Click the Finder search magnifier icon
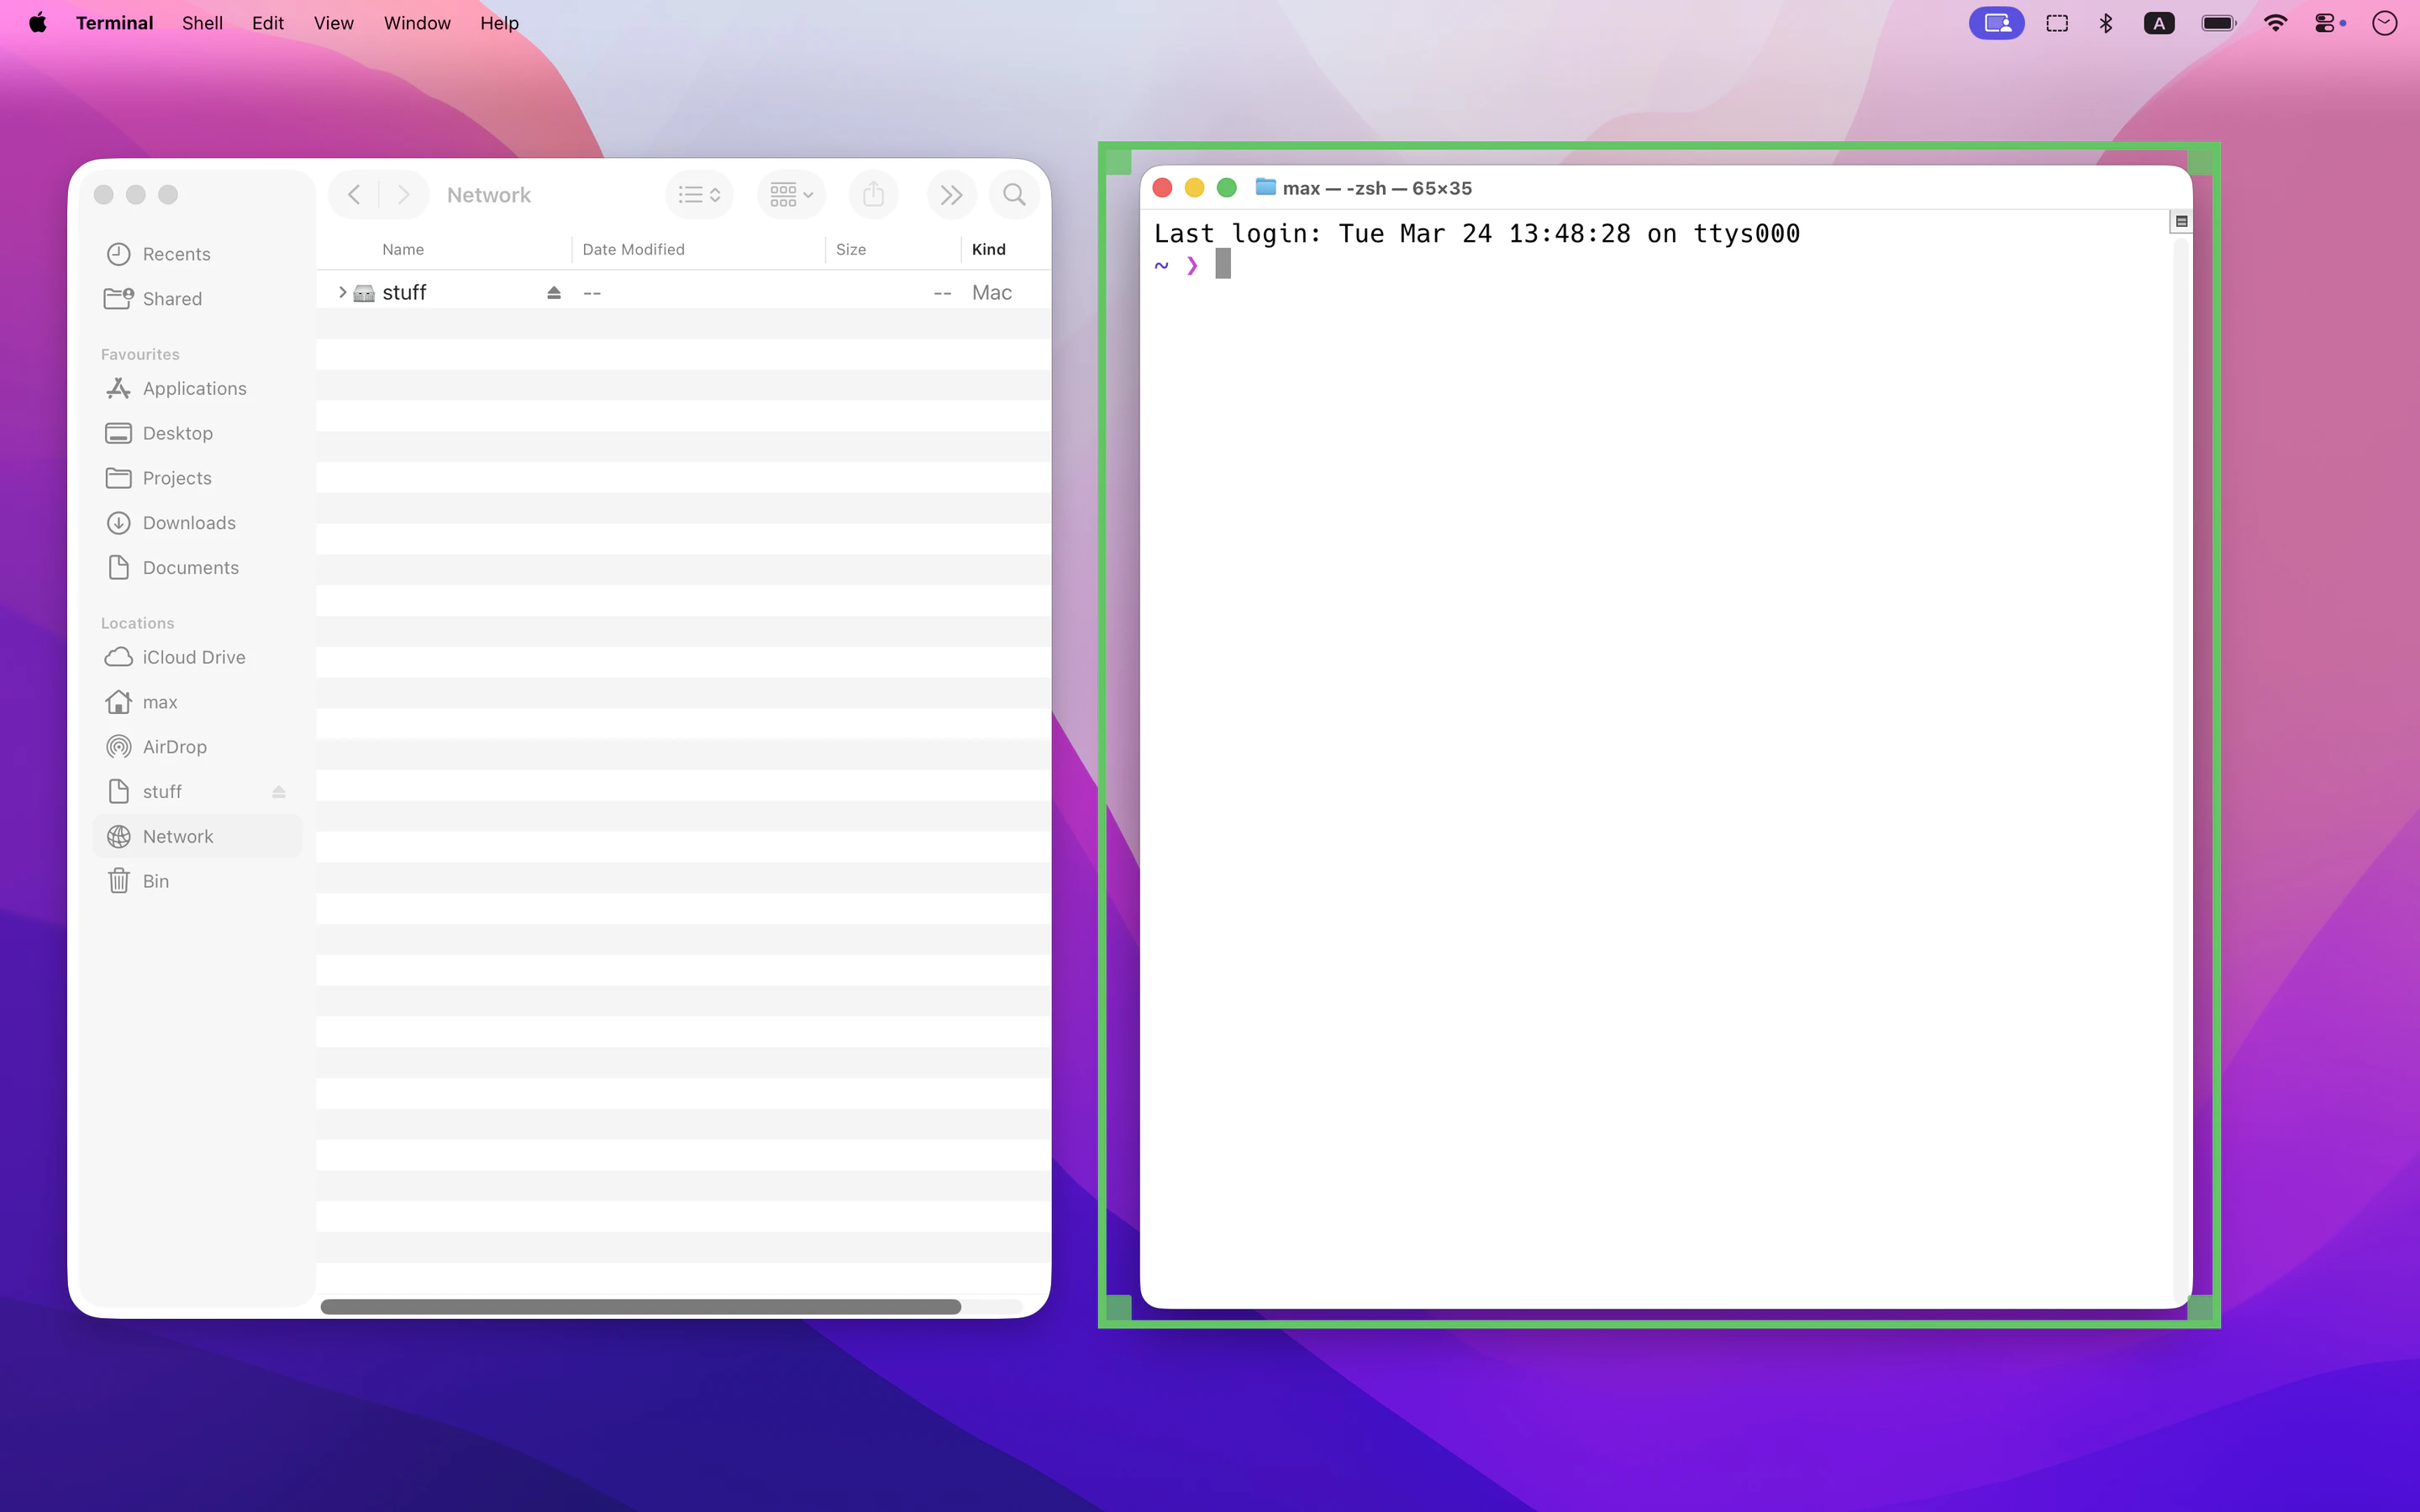This screenshot has width=2420, height=1512. (x=1014, y=195)
